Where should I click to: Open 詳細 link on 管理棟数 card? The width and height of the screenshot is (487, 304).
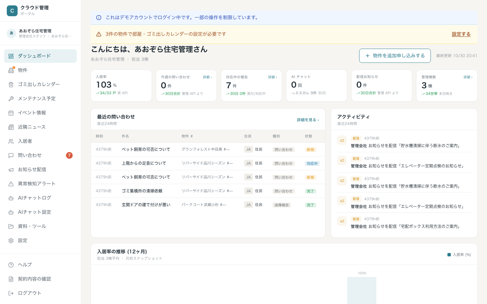(468, 77)
